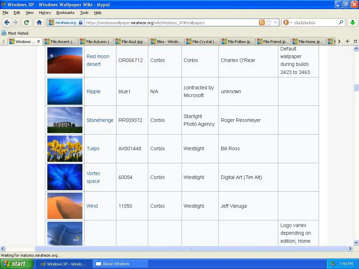Click the miraheze.org site identity button
The image size is (359, 269).
[x=66, y=22]
